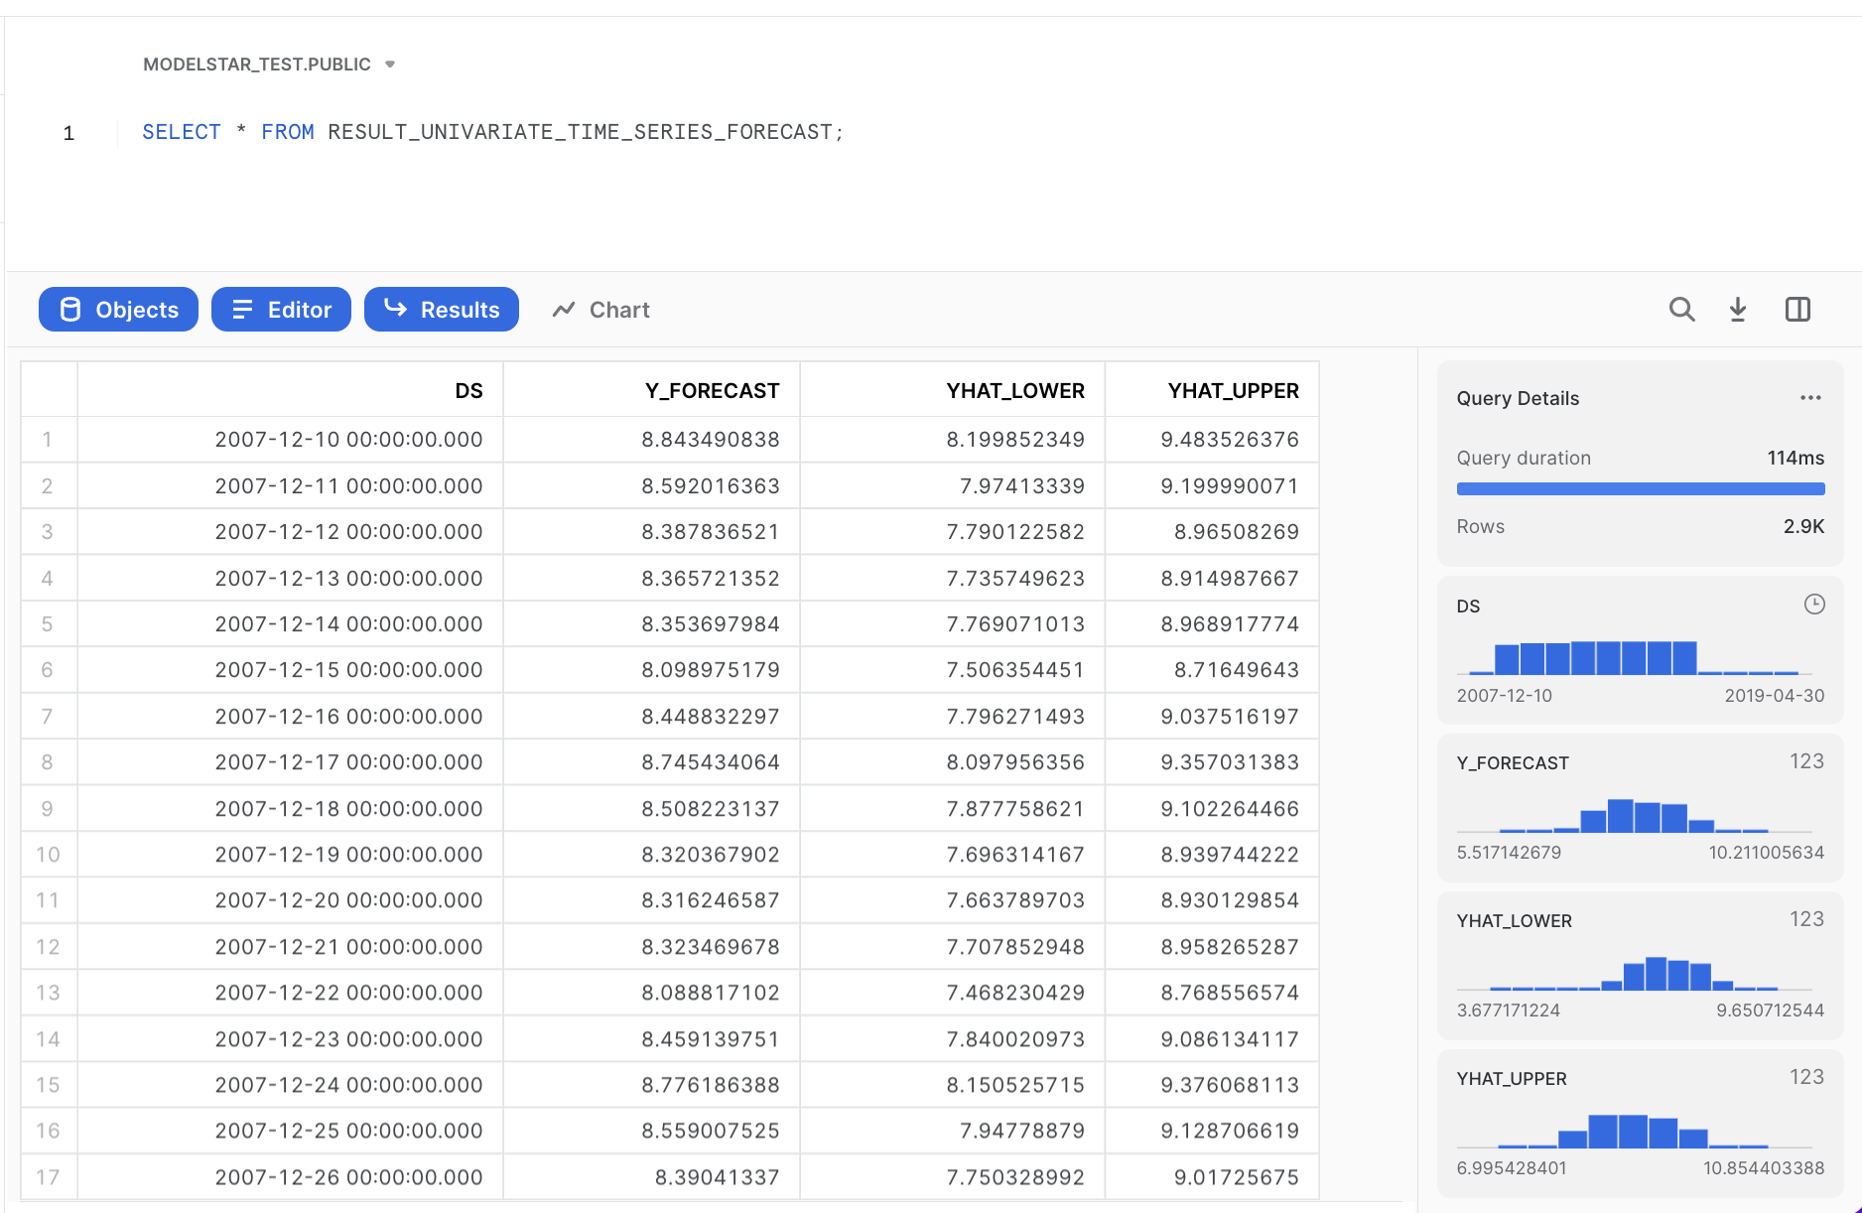Select the Results tab
The width and height of the screenshot is (1862, 1213).
click(442, 310)
